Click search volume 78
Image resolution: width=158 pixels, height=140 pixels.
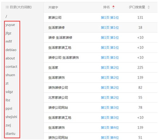click(140, 108)
